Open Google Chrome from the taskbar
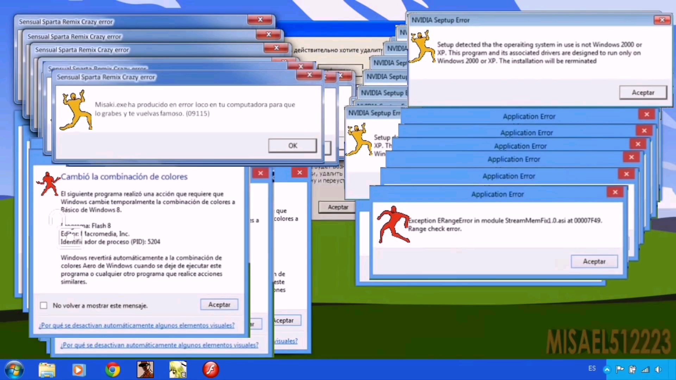The width and height of the screenshot is (676, 380). pyautogui.click(x=112, y=370)
